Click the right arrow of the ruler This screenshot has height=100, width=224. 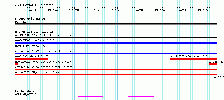tap(216, 8)
